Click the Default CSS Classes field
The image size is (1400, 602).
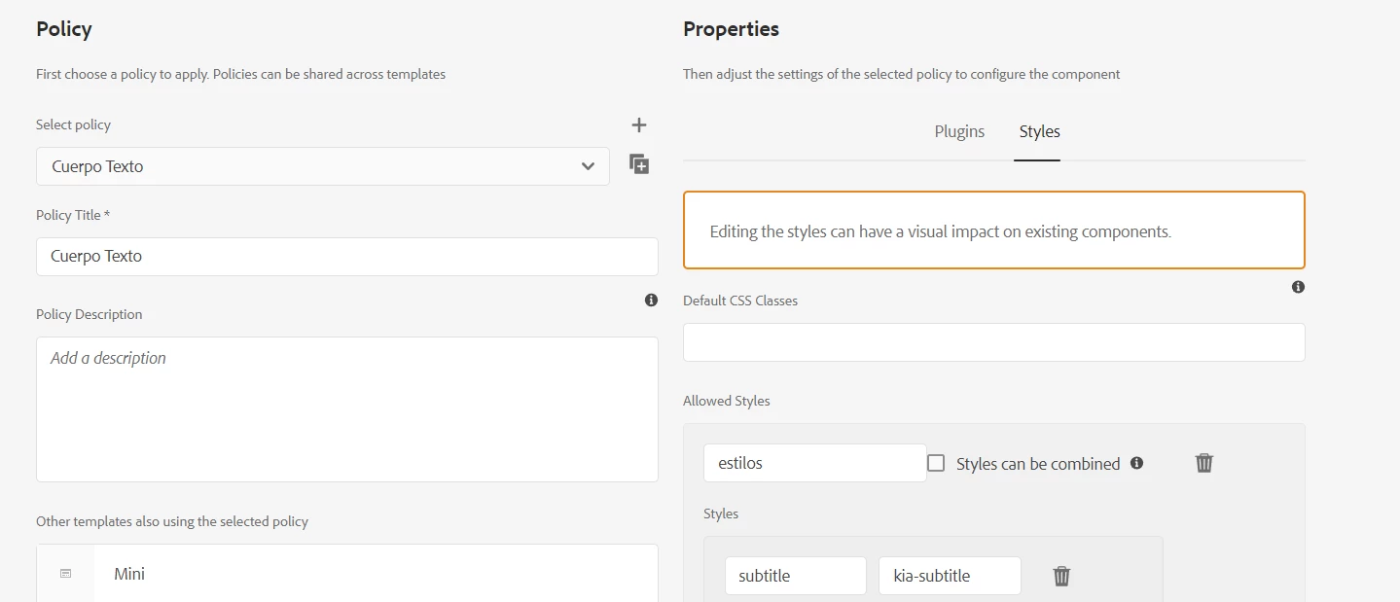tap(993, 342)
